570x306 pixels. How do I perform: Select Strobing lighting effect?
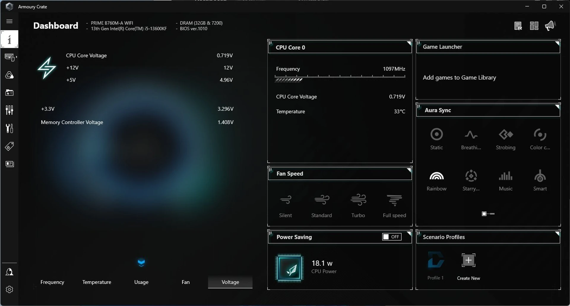pos(506,139)
